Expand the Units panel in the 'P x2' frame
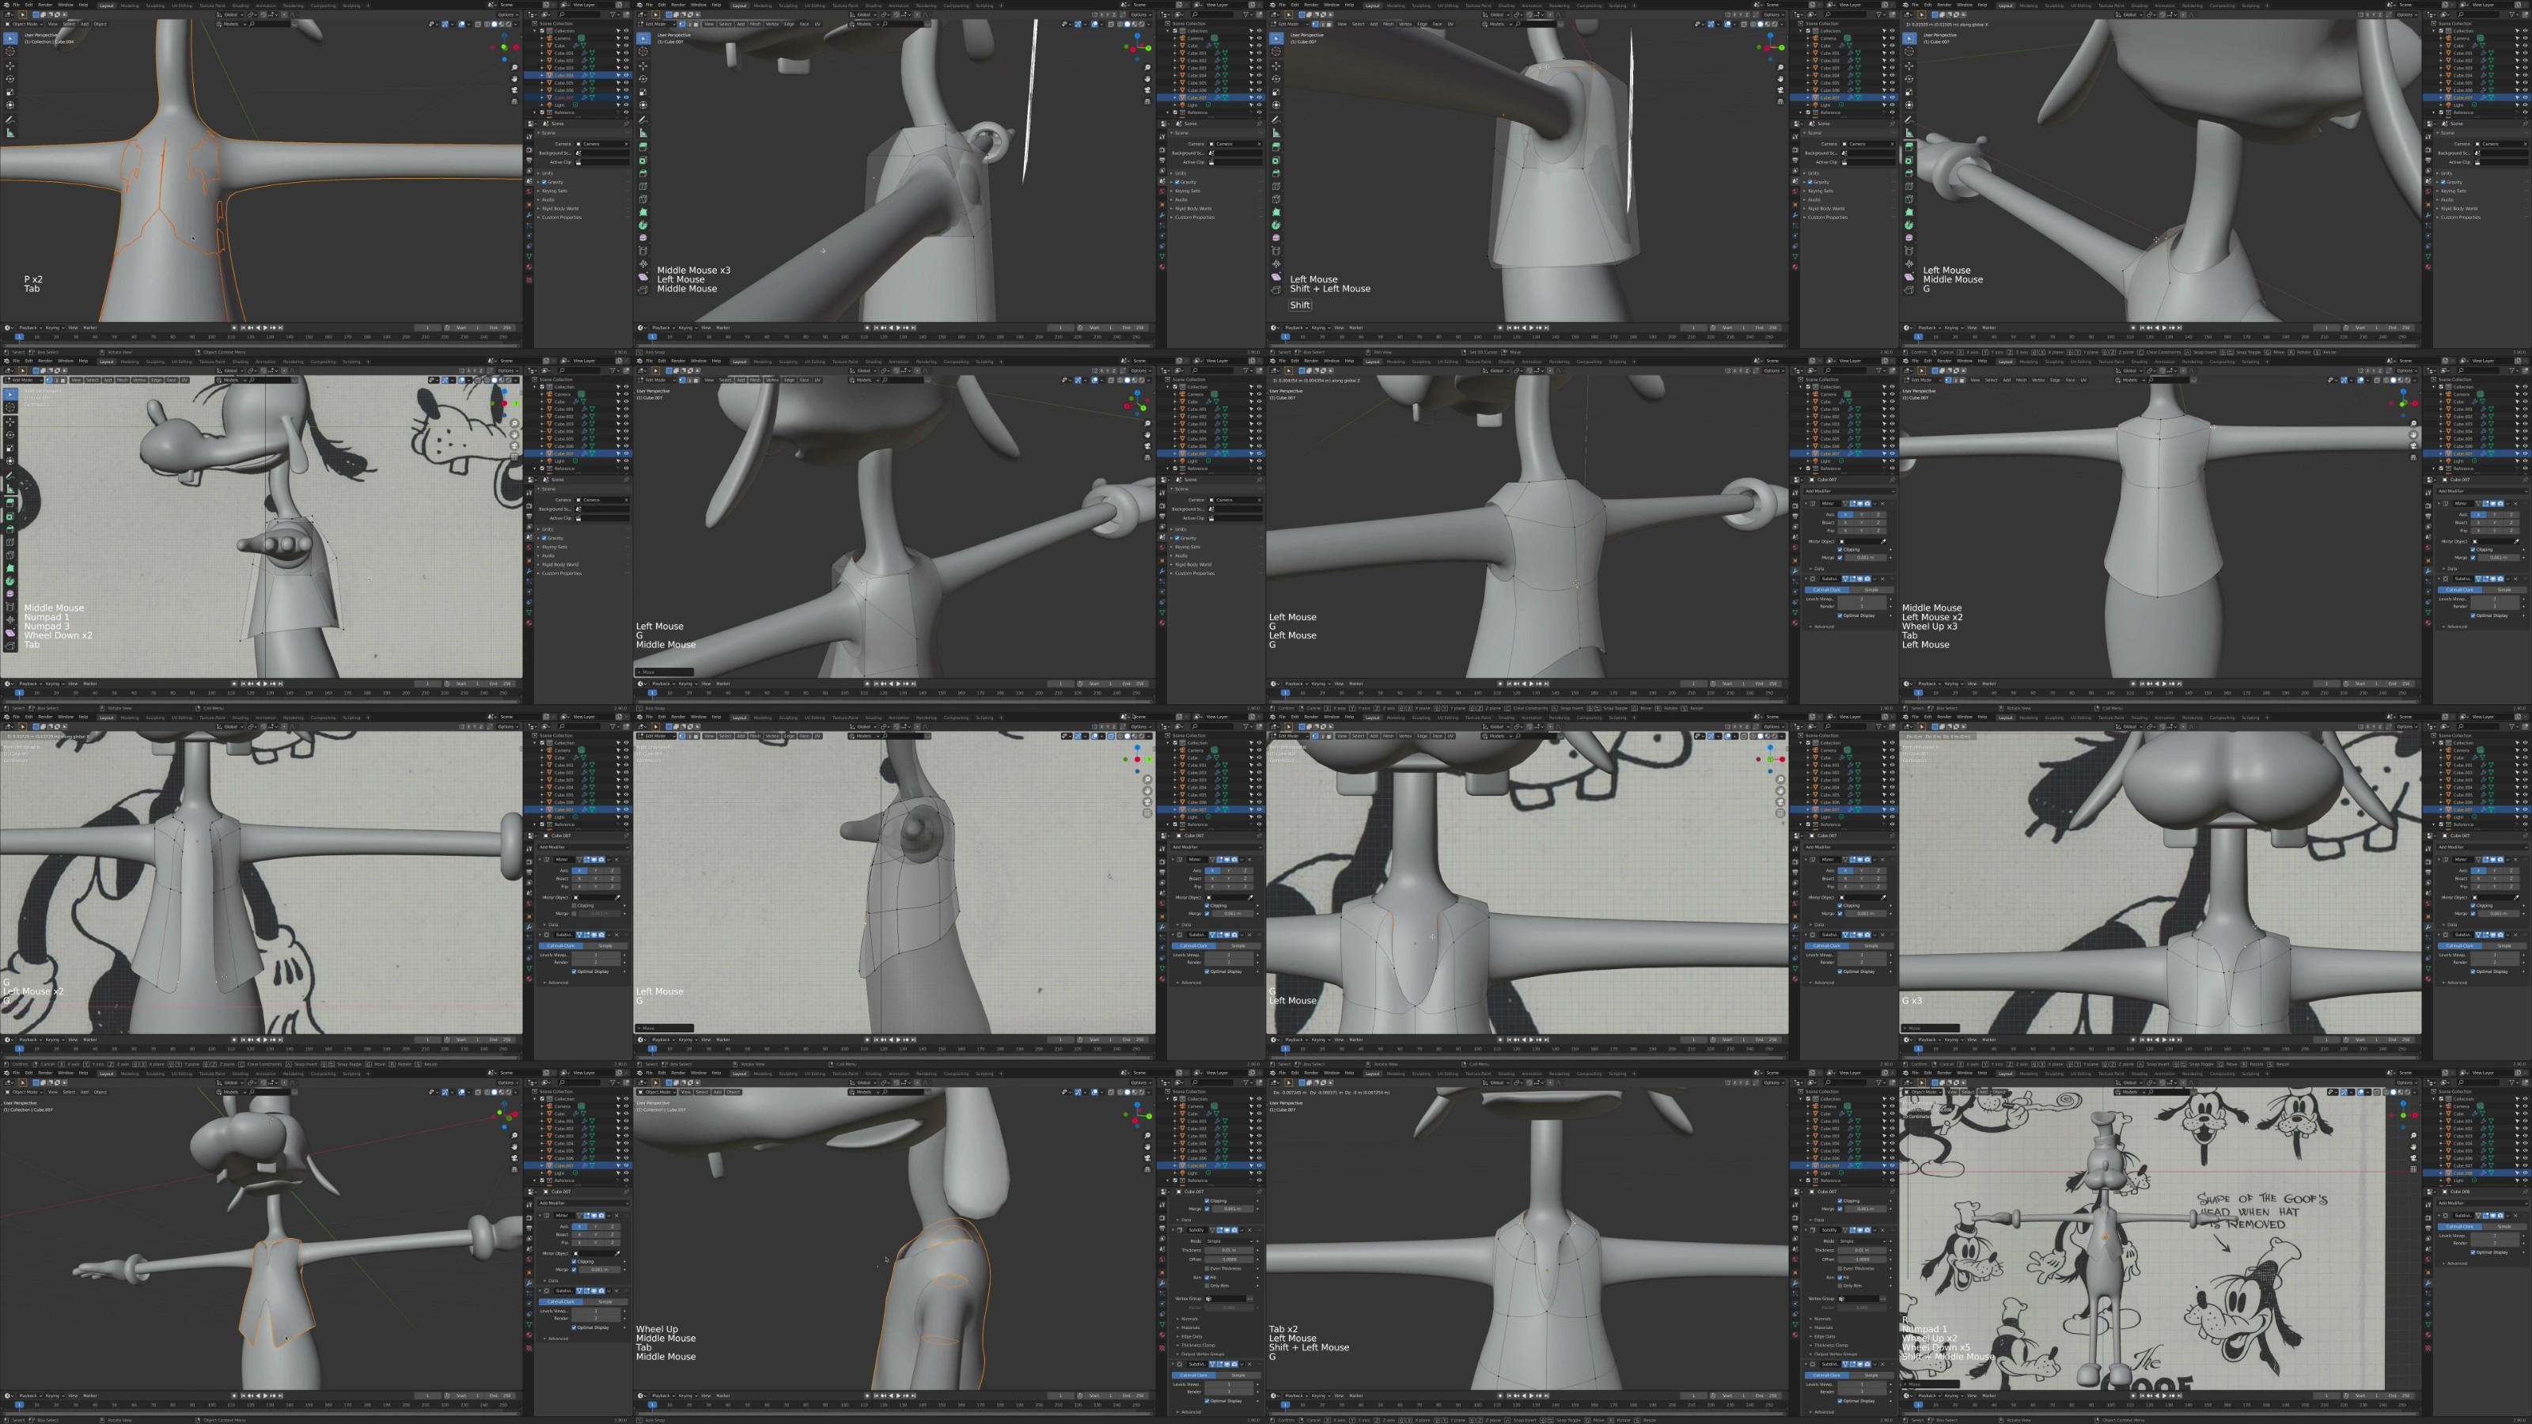 548,173
